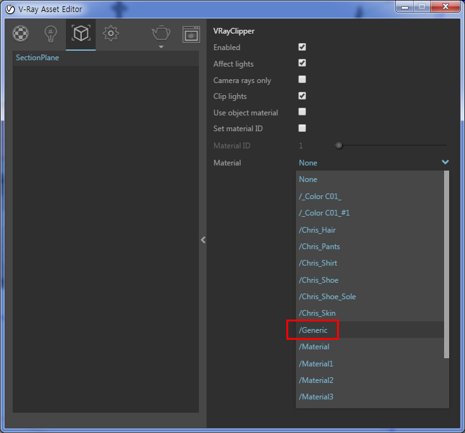Toggle the Enabled checkbox
This screenshot has width=465, height=433.
(x=302, y=47)
